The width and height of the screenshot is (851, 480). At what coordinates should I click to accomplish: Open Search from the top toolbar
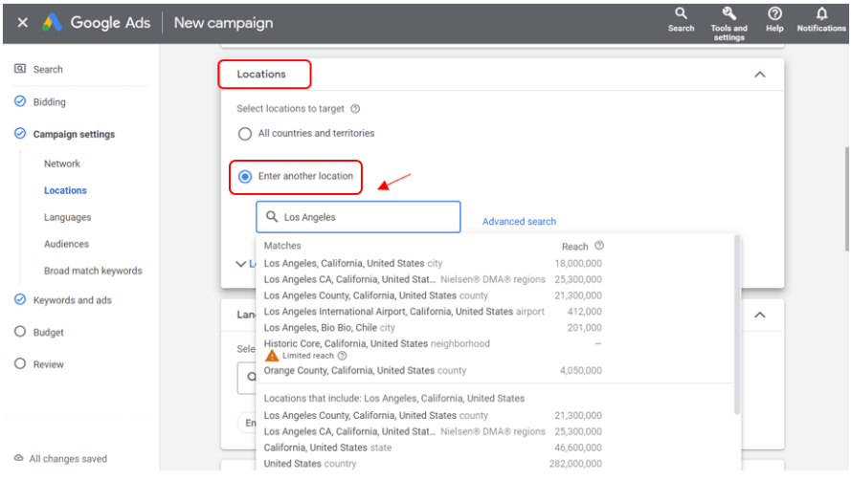tap(681, 19)
